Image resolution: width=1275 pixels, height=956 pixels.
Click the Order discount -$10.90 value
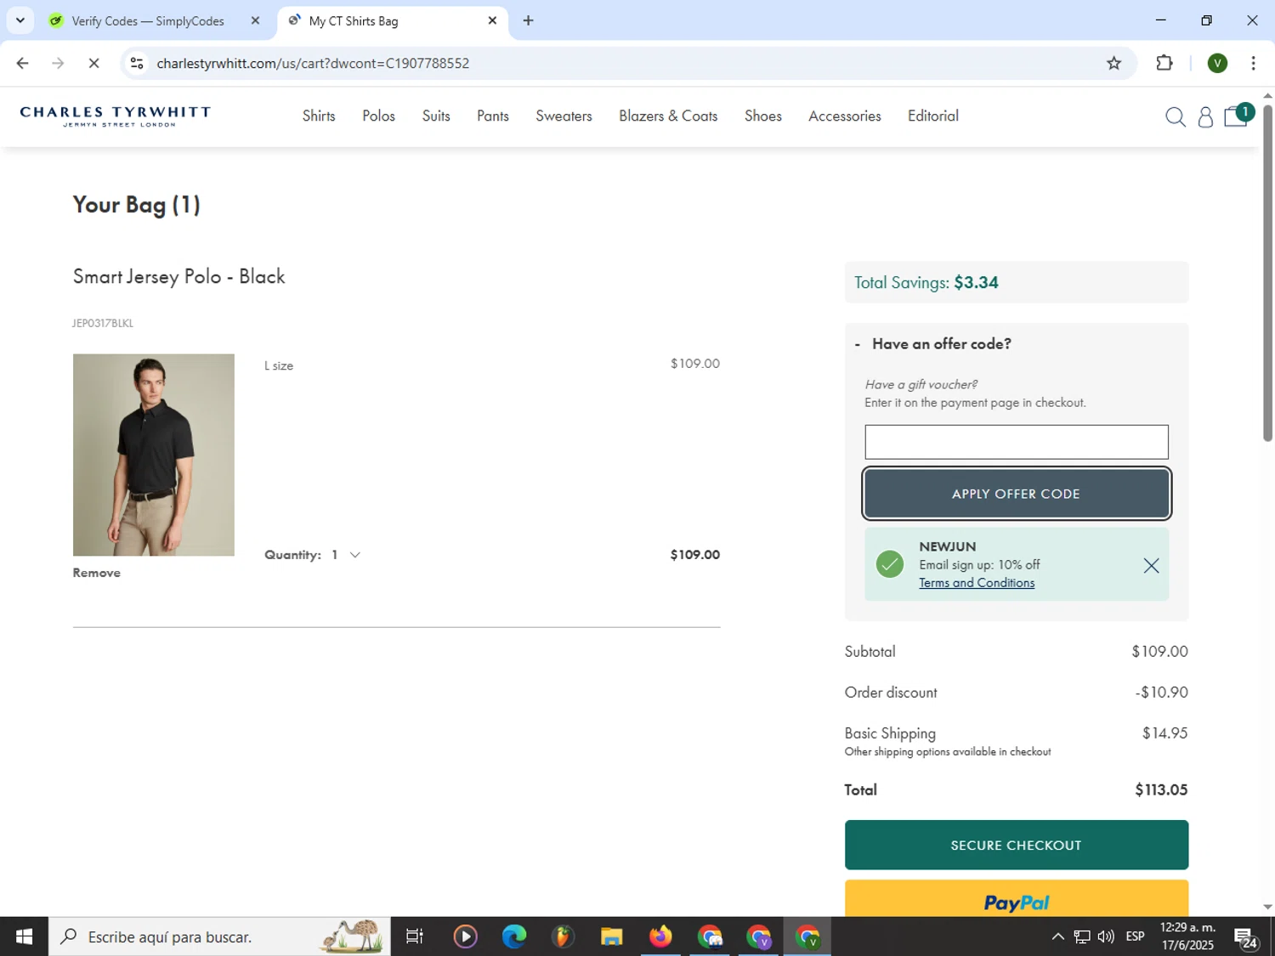tap(1161, 693)
